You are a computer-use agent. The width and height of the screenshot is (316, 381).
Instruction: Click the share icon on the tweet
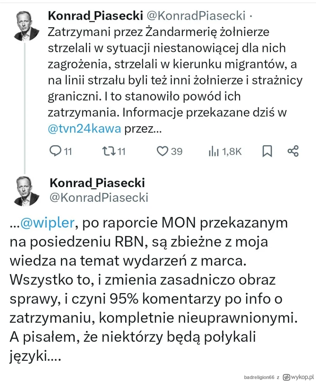tap(293, 151)
